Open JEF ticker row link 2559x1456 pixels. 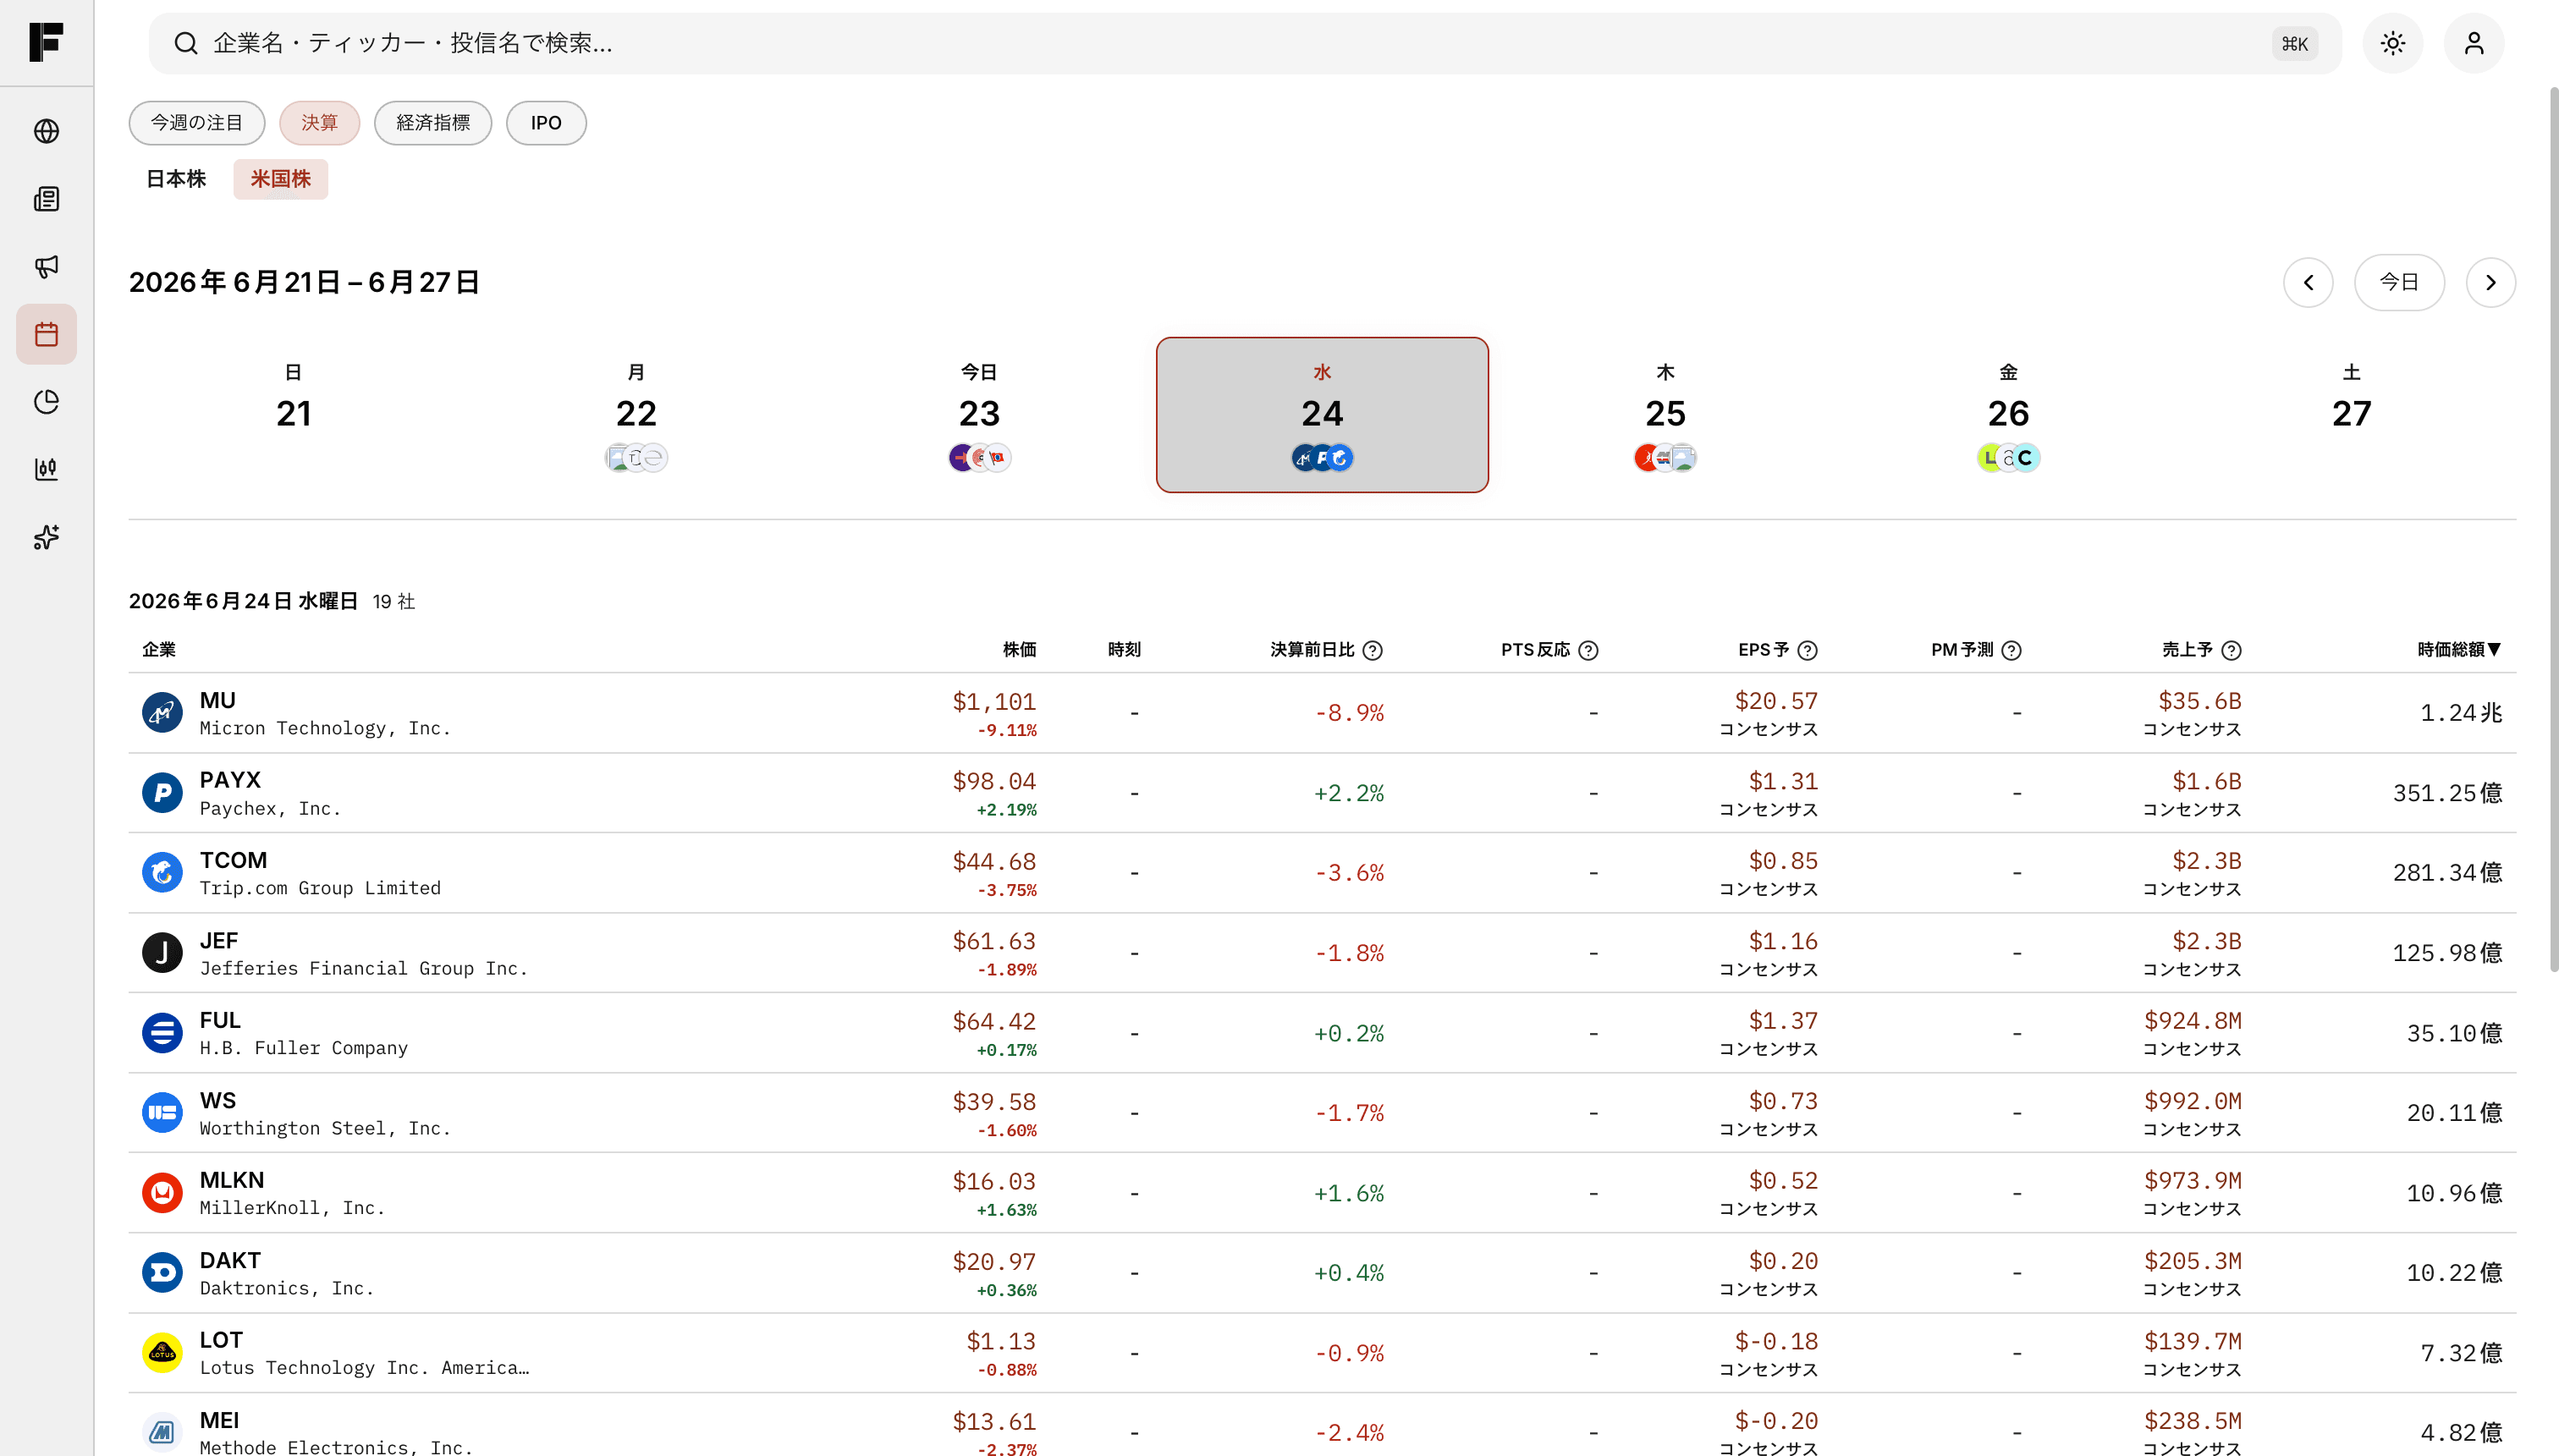[218, 940]
